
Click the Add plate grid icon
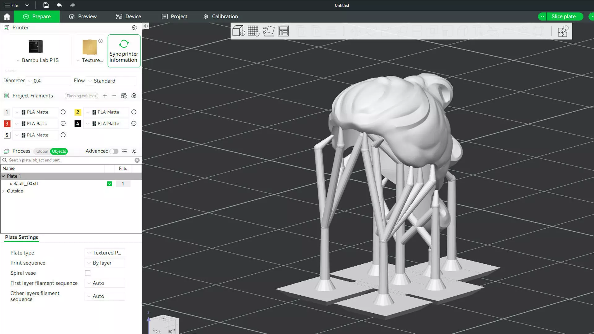pos(253,31)
